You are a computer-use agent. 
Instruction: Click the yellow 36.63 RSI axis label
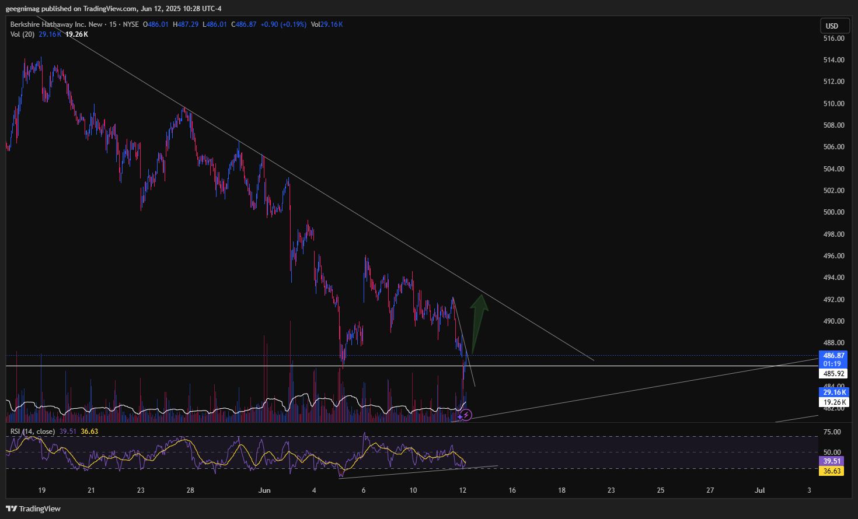coord(832,471)
